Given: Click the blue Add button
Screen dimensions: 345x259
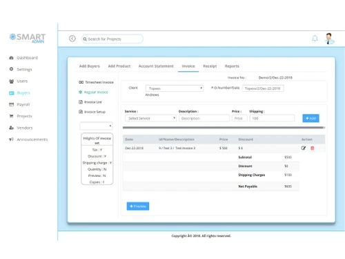Looking at the screenshot, I should (x=310, y=118).
